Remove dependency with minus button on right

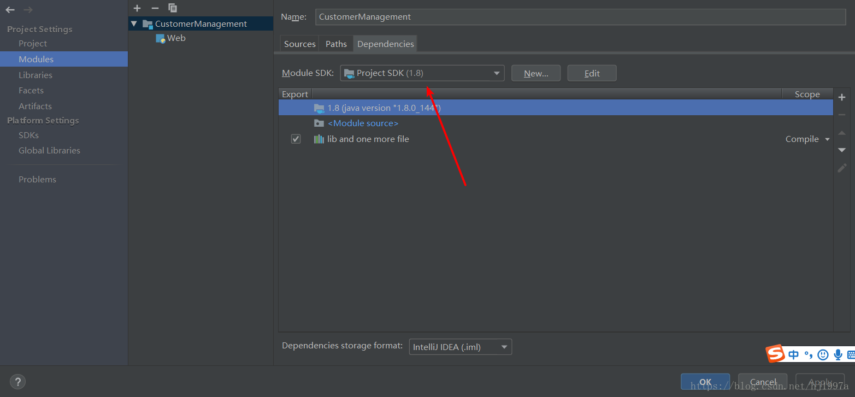tap(842, 115)
